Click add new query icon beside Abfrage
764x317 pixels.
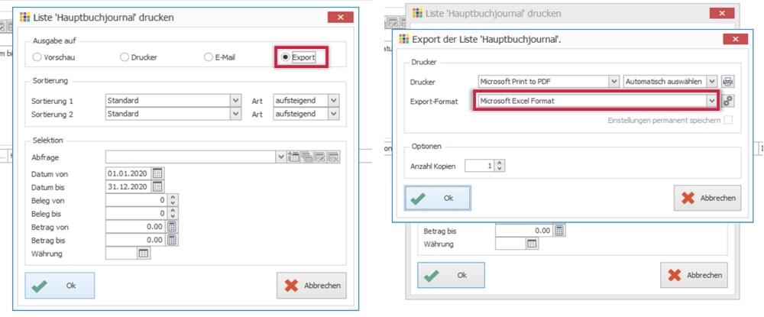pos(293,157)
